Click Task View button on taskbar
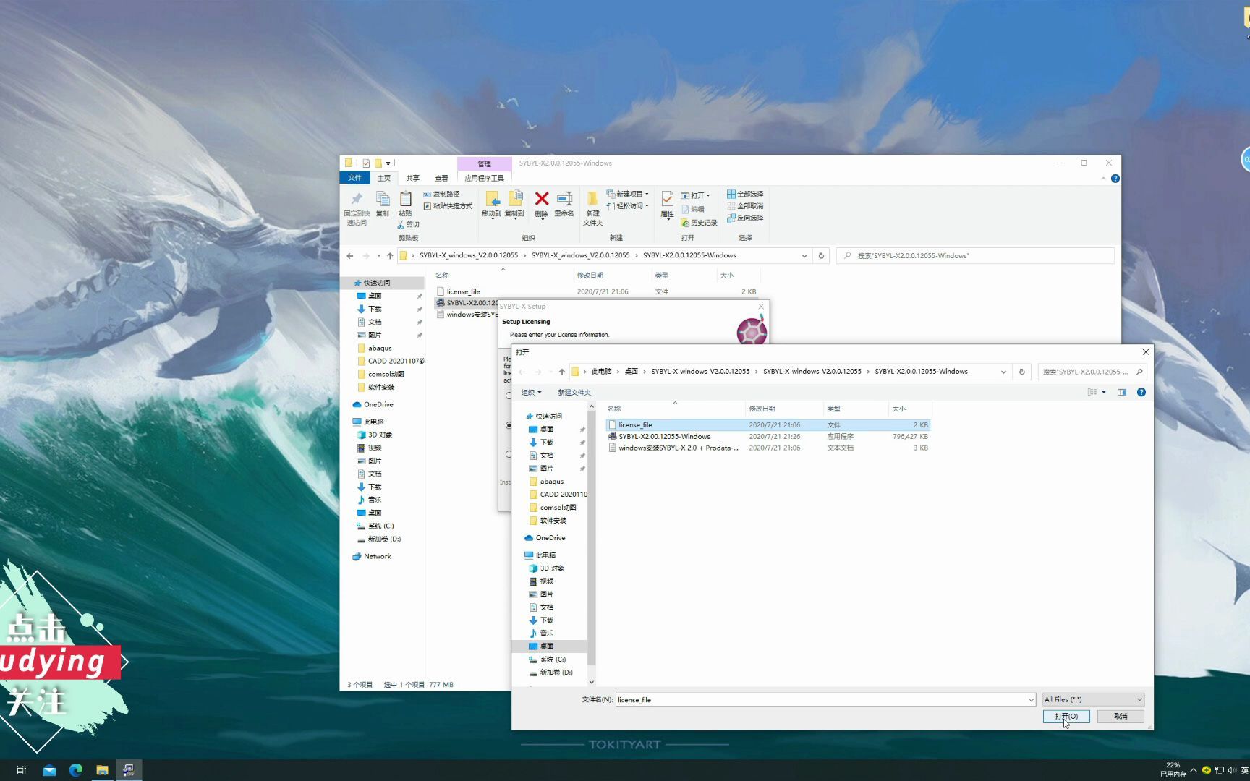The image size is (1250, 781). [x=22, y=770]
